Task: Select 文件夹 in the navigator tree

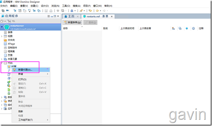Action: (11, 40)
